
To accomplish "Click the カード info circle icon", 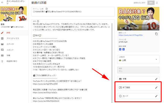I will (120, 96).
